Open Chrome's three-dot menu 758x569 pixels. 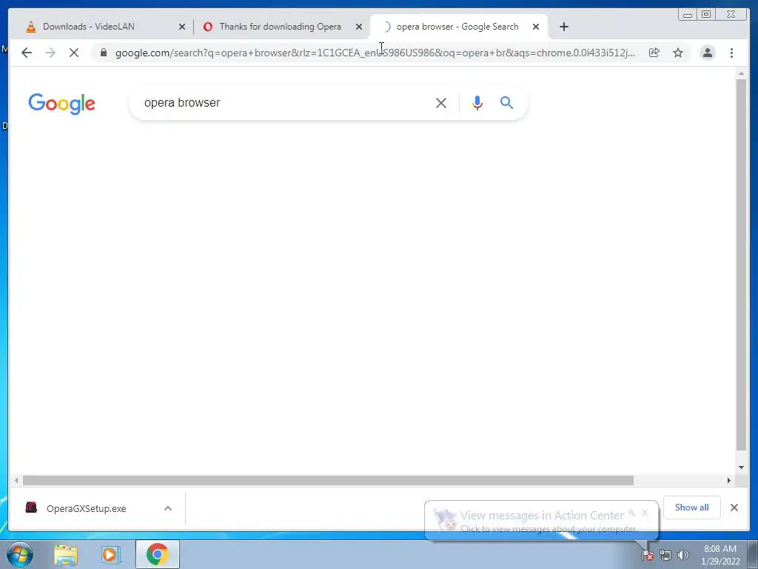tap(731, 53)
